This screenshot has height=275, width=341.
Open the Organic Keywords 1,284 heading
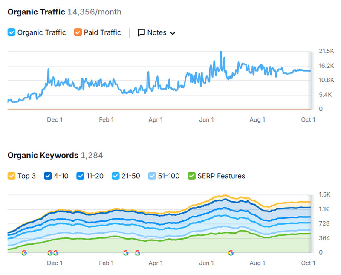tap(55, 156)
